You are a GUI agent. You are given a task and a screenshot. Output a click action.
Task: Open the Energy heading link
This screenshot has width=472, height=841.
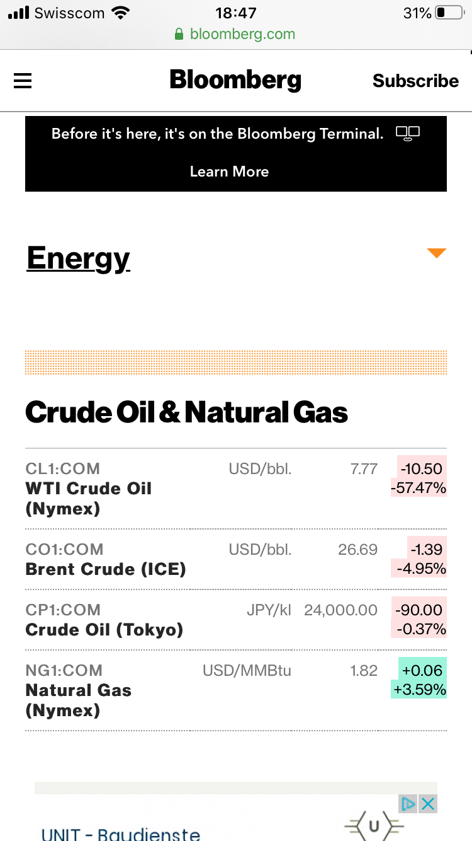pos(78,258)
